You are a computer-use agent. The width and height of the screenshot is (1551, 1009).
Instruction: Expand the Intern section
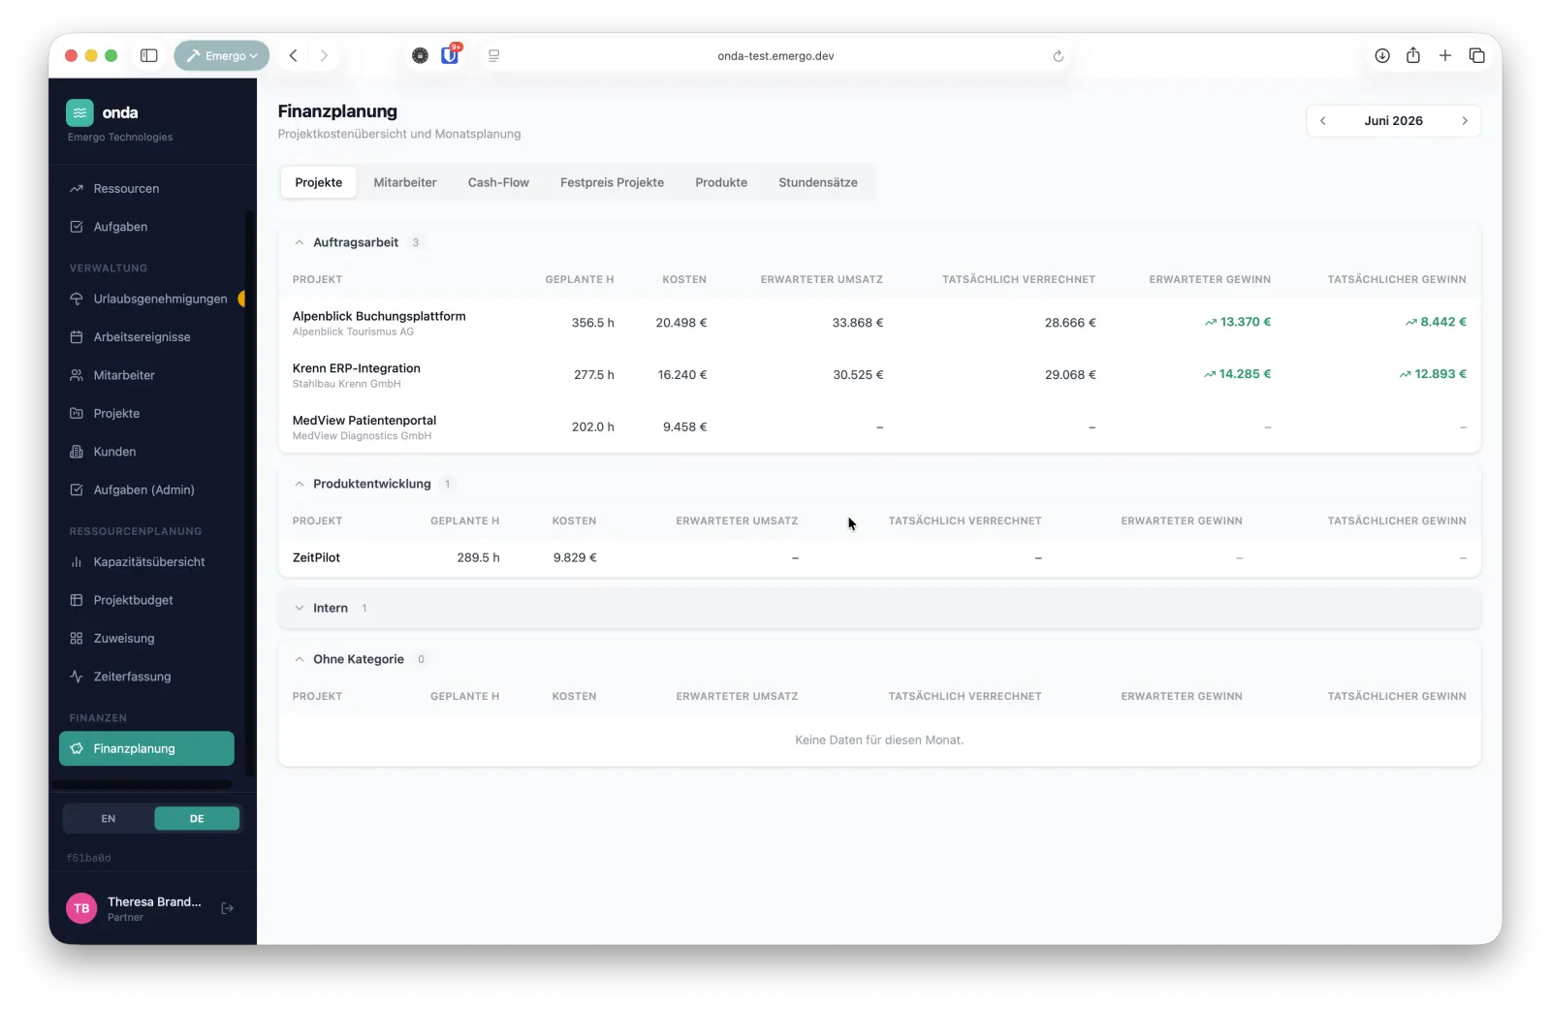coord(300,609)
